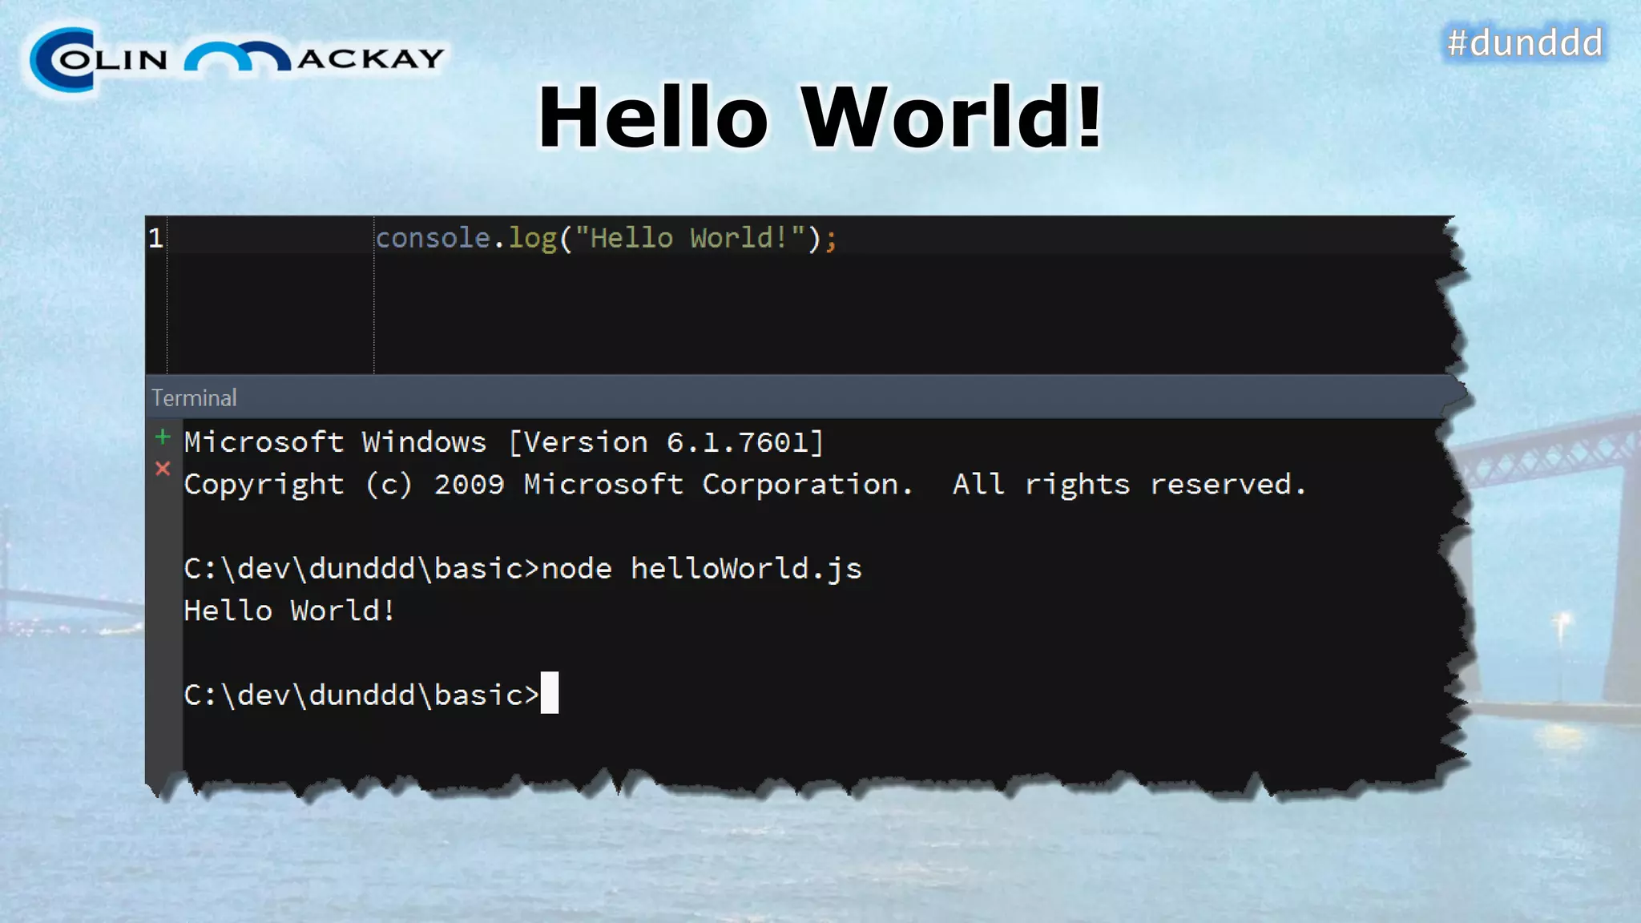This screenshot has width=1641, height=923.
Task: Click the Hello World! terminal output line
Action: coord(289,611)
